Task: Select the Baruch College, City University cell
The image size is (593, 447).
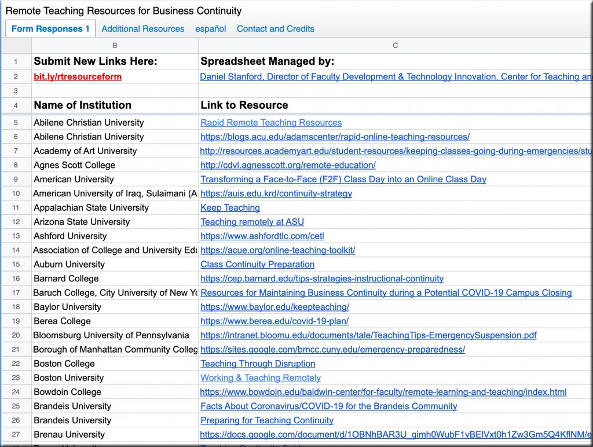Action: pyautogui.click(x=115, y=293)
